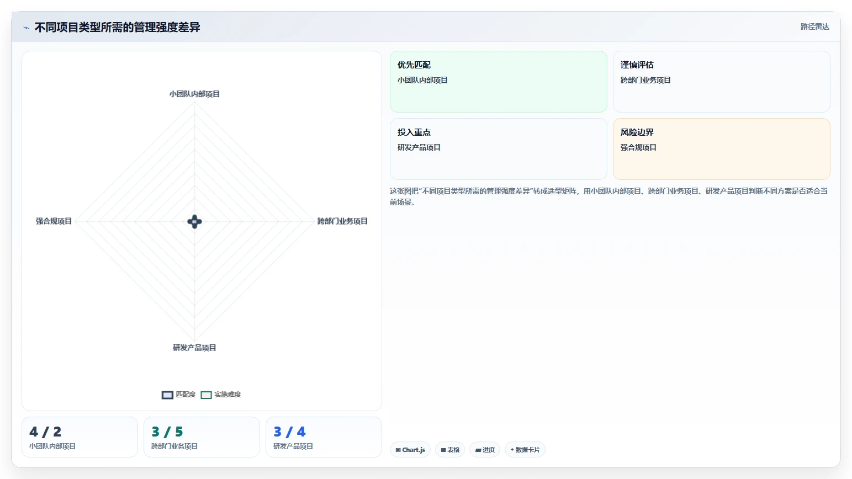Open the 投入重点 card
Image resolution: width=852 pixels, height=479 pixels.
pos(498,149)
